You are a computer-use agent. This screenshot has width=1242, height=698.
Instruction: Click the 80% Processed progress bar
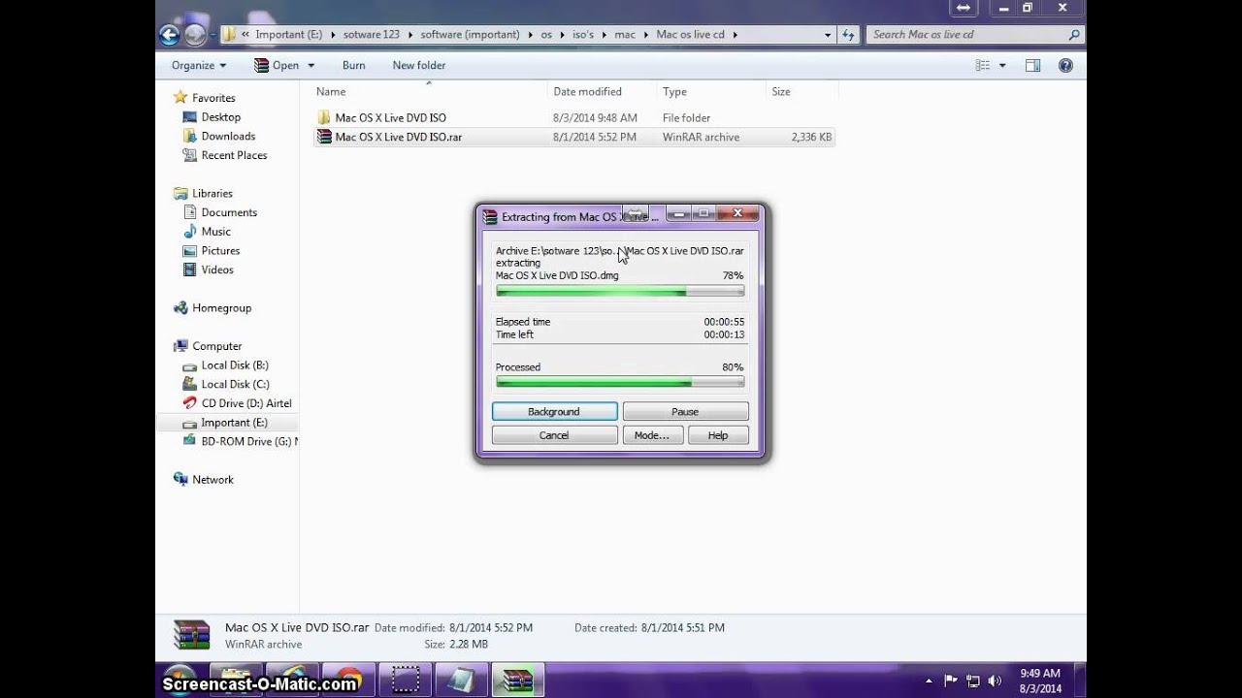[620, 382]
